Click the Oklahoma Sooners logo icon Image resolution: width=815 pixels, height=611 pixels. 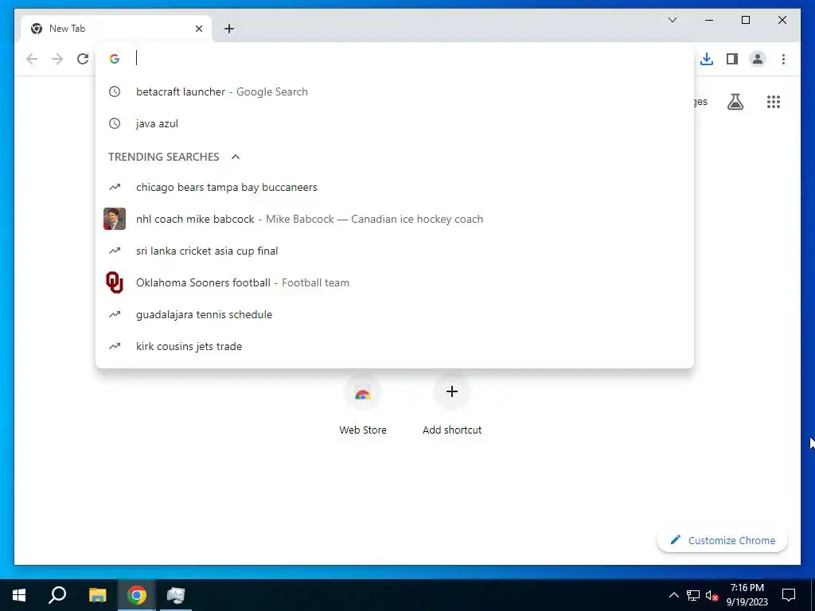pos(115,282)
